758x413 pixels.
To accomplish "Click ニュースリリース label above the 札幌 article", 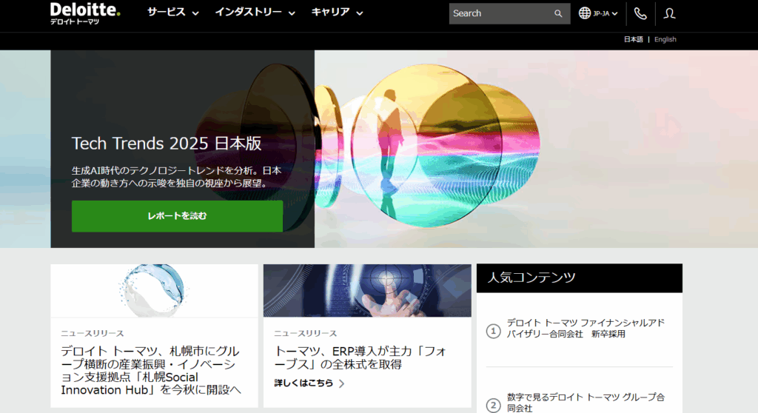I will coord(93,334).
